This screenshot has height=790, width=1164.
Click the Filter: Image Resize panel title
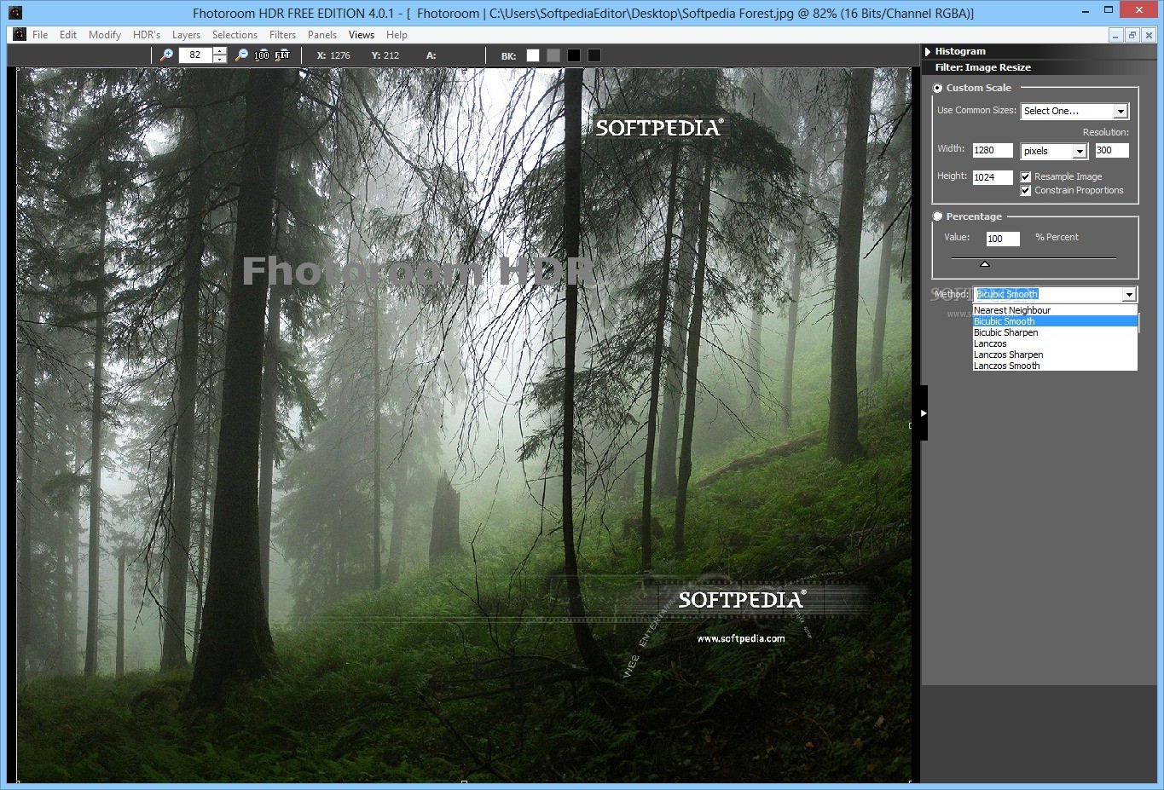click(x=982, y=67)
